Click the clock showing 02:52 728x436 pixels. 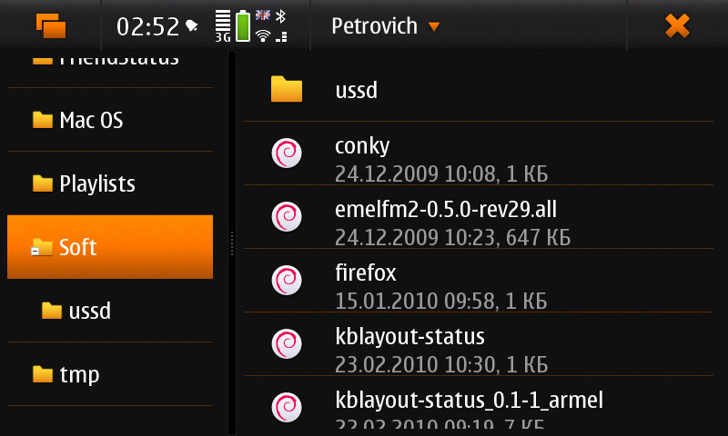147,26
